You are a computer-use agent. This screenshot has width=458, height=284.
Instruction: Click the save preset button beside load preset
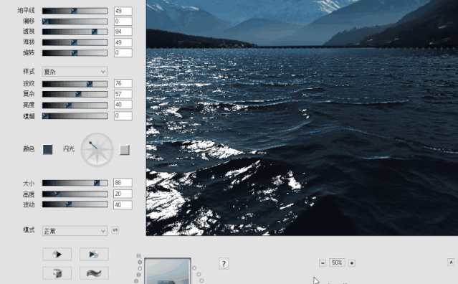tap(94, 254)
